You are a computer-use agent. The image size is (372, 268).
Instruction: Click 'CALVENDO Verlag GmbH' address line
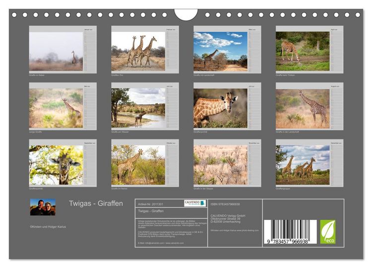228,216
